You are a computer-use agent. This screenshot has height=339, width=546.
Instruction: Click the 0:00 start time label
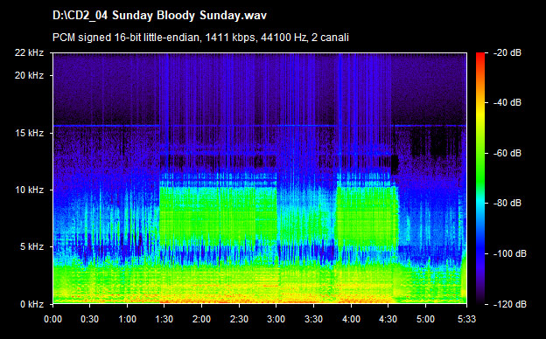coord(52,319)
